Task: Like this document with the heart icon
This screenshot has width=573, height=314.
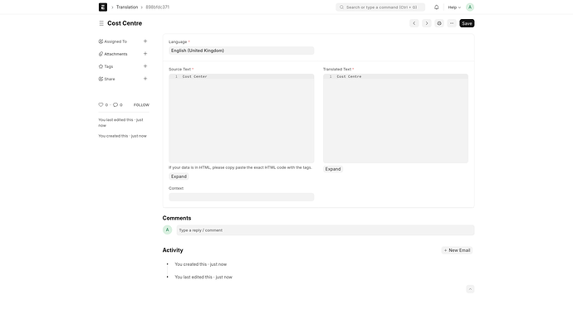Action: coord(100,104)
